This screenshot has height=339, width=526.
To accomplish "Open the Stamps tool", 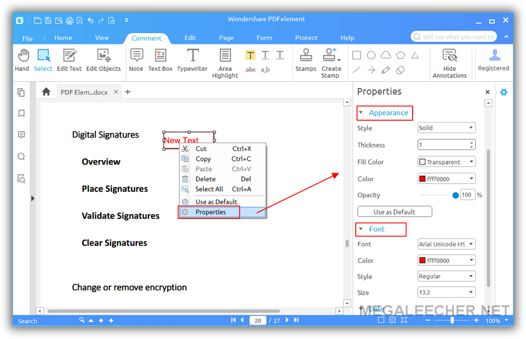I will (306, 60).
